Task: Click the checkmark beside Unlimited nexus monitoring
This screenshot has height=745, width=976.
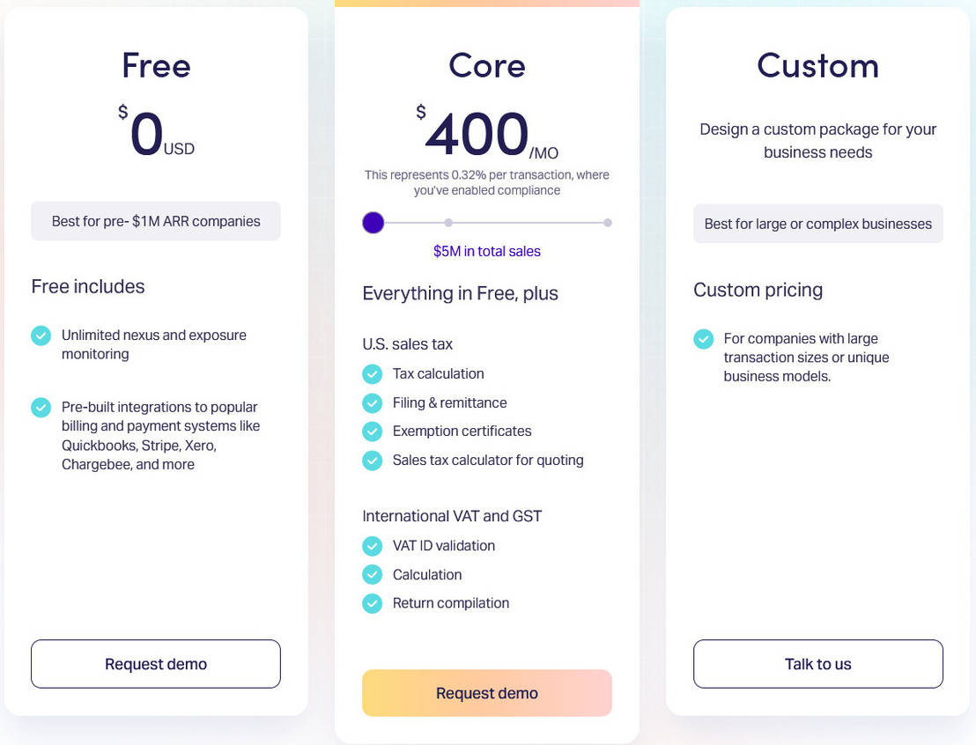Action: (x=41, y=336)
